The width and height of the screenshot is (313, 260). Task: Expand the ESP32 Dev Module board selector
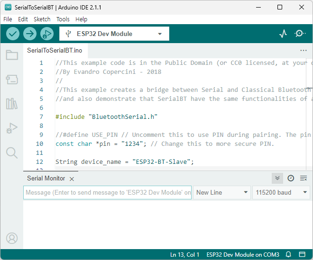tap(114, 34)
